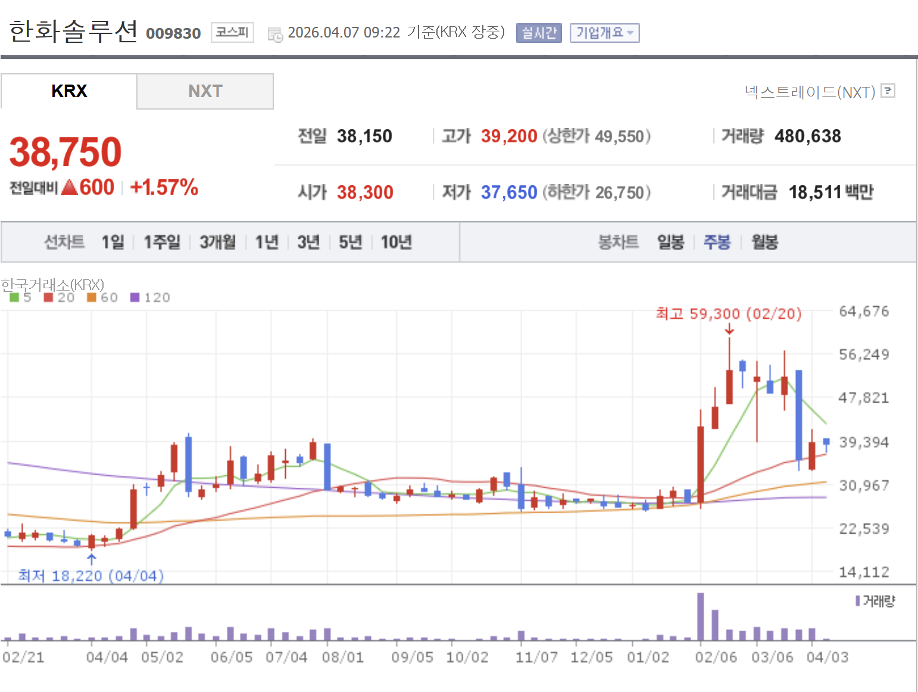Image resolution: width=918 pixels, height=692 pixels.
Task: Click the previous close value 38,150
Action: pos(364,136)
